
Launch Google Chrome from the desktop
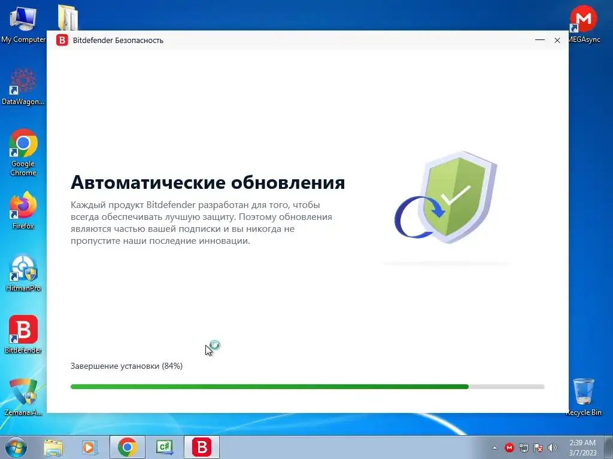point(23,152)
